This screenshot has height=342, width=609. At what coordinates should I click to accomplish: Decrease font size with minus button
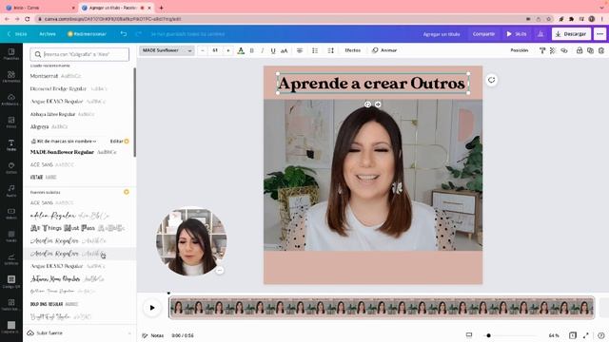point(203,50)
